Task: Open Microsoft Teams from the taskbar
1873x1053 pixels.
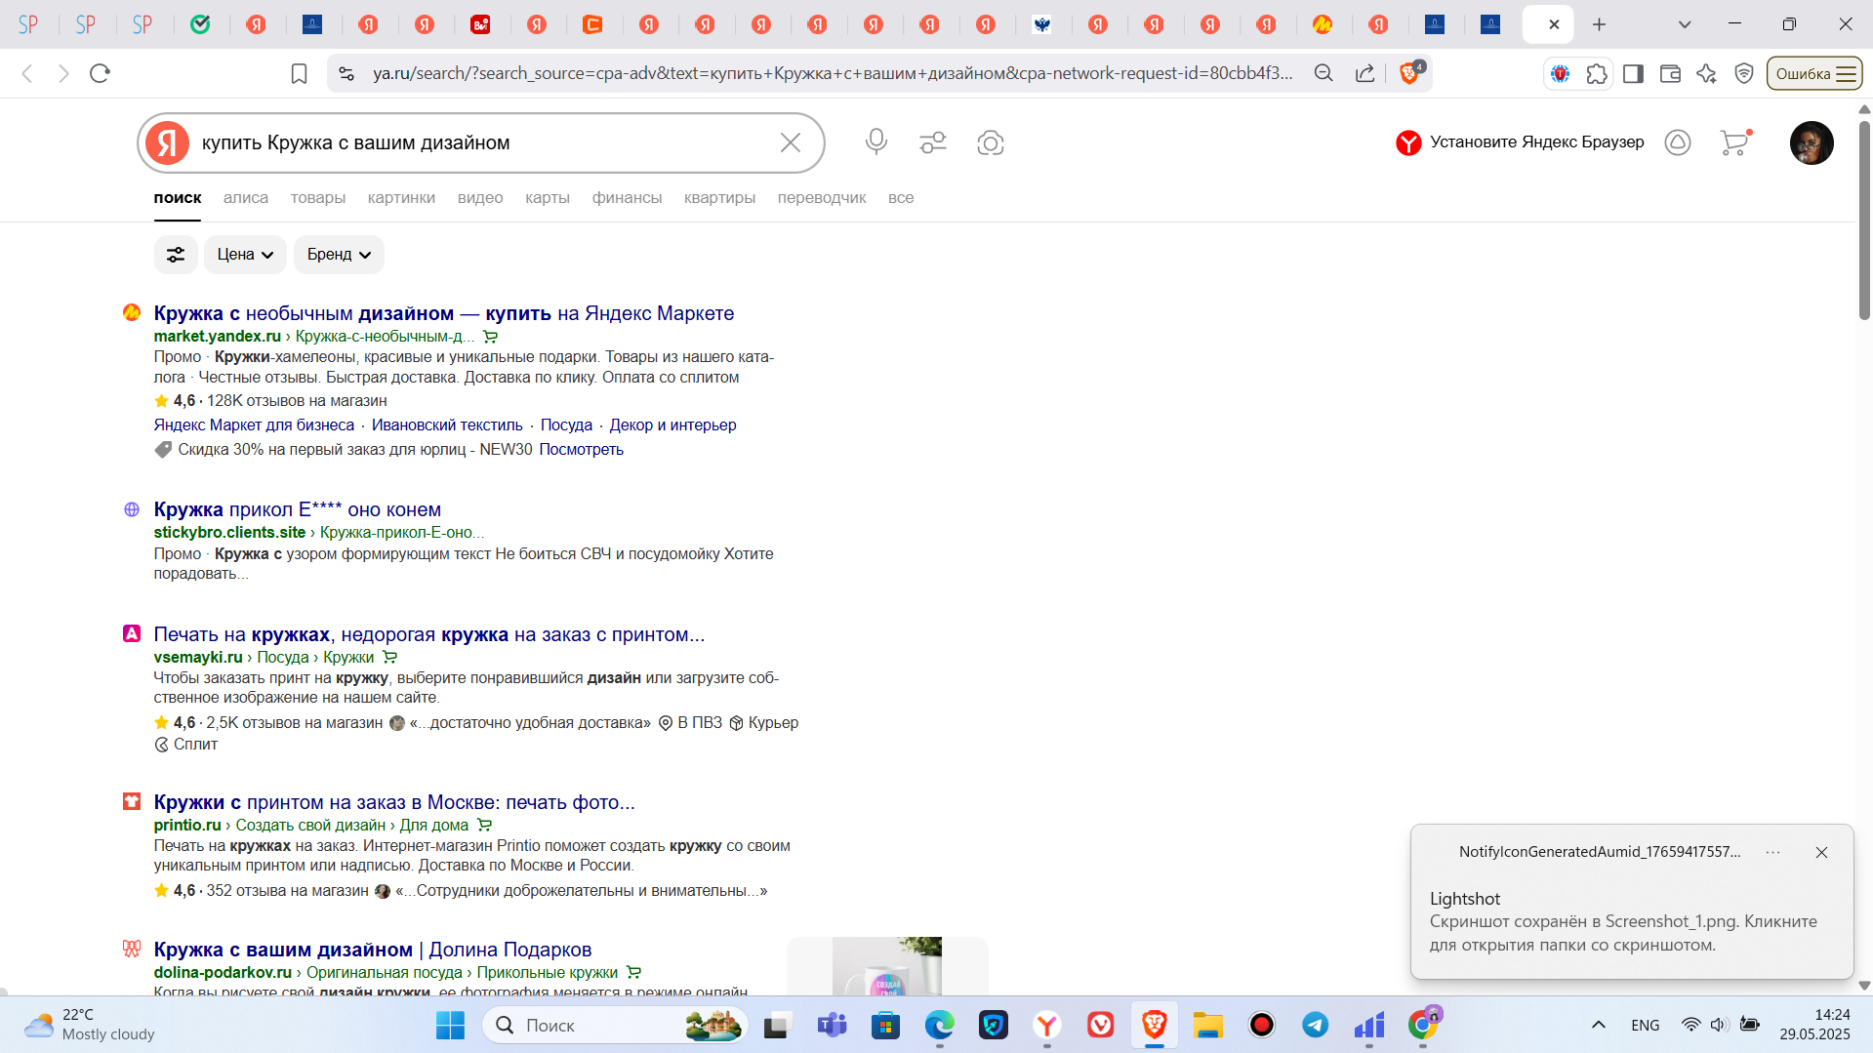Action: click(x=832, y=1025)
